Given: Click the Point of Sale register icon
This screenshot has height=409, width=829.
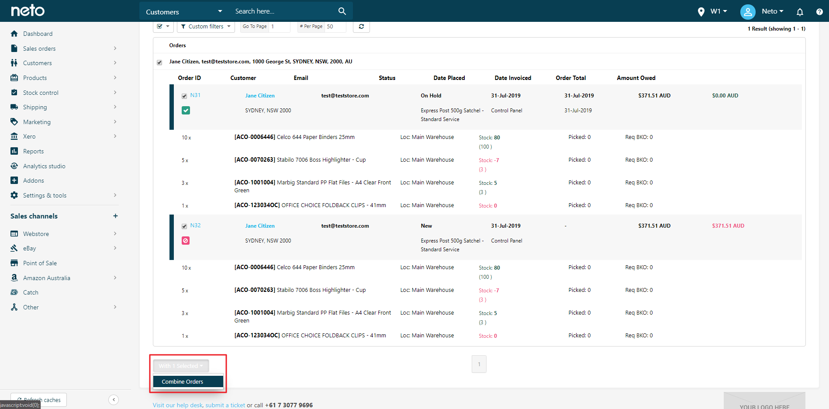Looking at the screenshot, I should (14, 263).
